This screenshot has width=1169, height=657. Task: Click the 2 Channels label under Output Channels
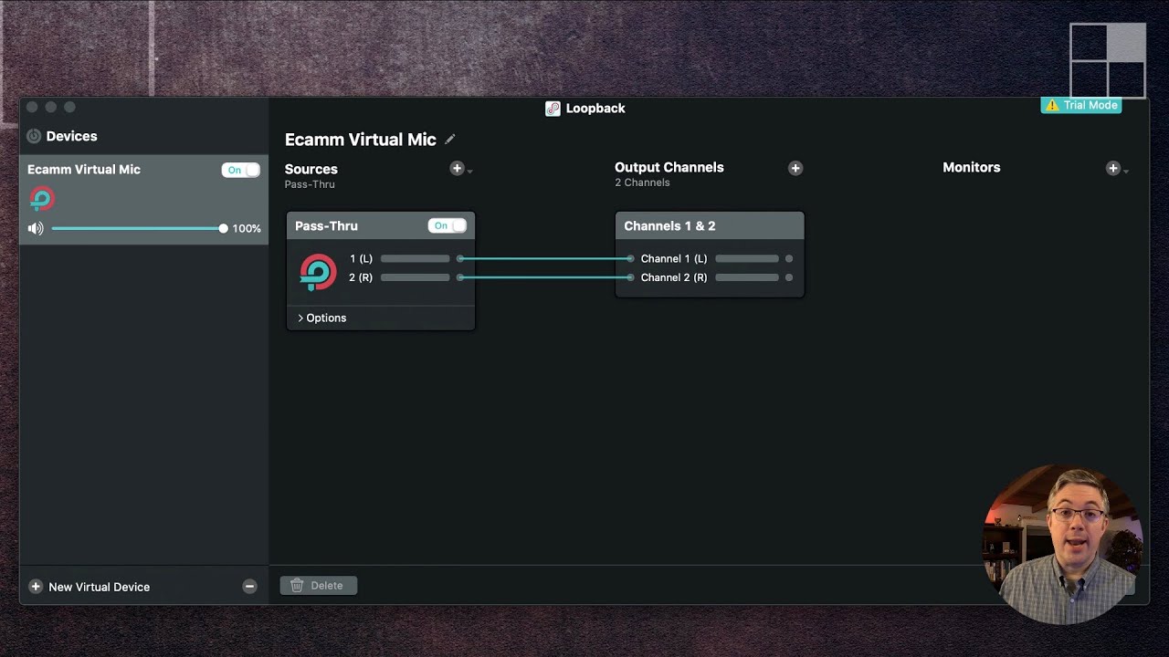click(642, 182)
